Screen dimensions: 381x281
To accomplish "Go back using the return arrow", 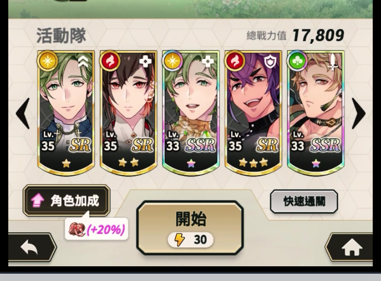I will [29, 247].
